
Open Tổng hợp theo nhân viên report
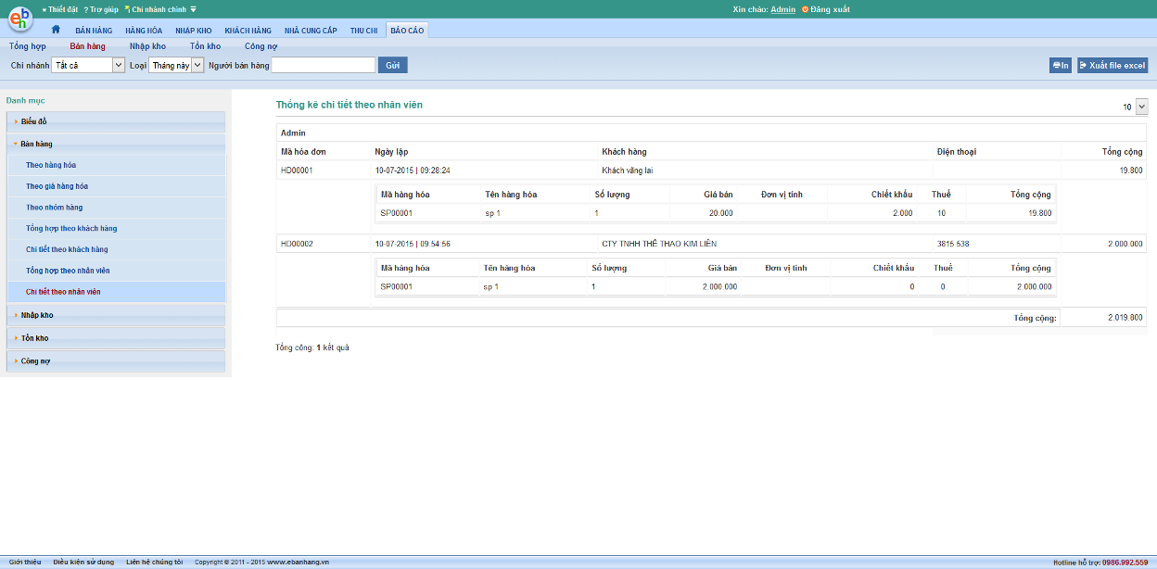[68, 271]
